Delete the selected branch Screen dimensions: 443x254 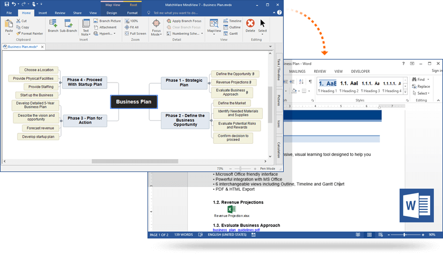(x=250, y=26)
